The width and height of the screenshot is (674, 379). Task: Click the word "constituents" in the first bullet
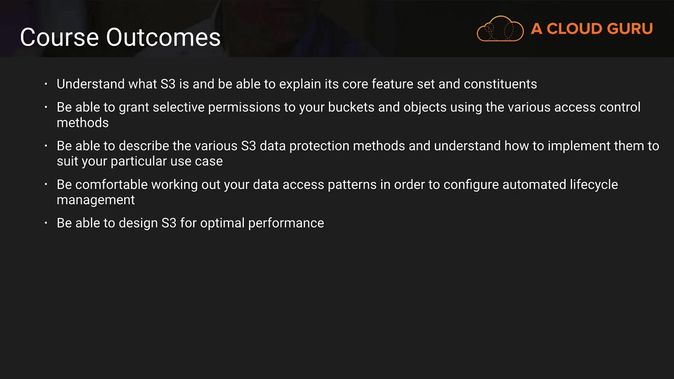[500, 84]
